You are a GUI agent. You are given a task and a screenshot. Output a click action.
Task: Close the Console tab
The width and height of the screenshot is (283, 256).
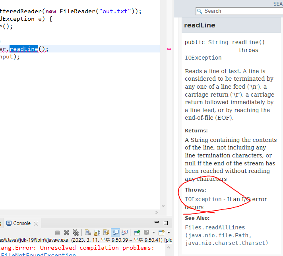[36, 224]
